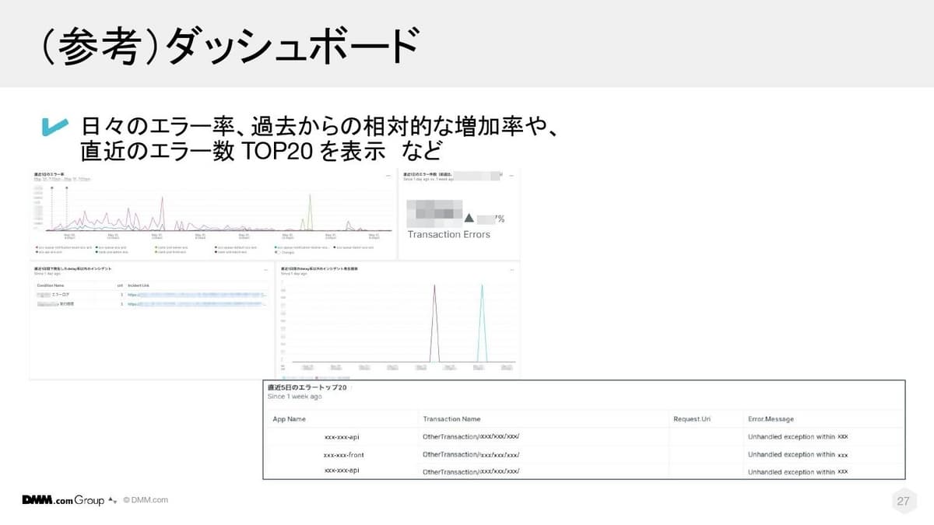The width and height of the screenshot is (934, 525).
Task: Click Unhandled exception in the xxx-xxx-front row
Action: 798,454
